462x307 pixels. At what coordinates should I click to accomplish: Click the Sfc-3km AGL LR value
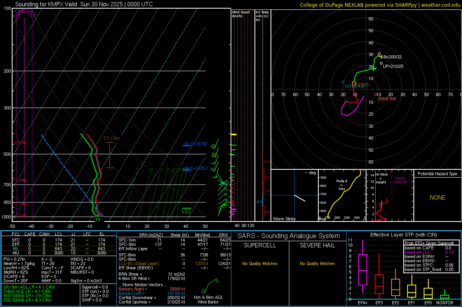click(29, 287)
